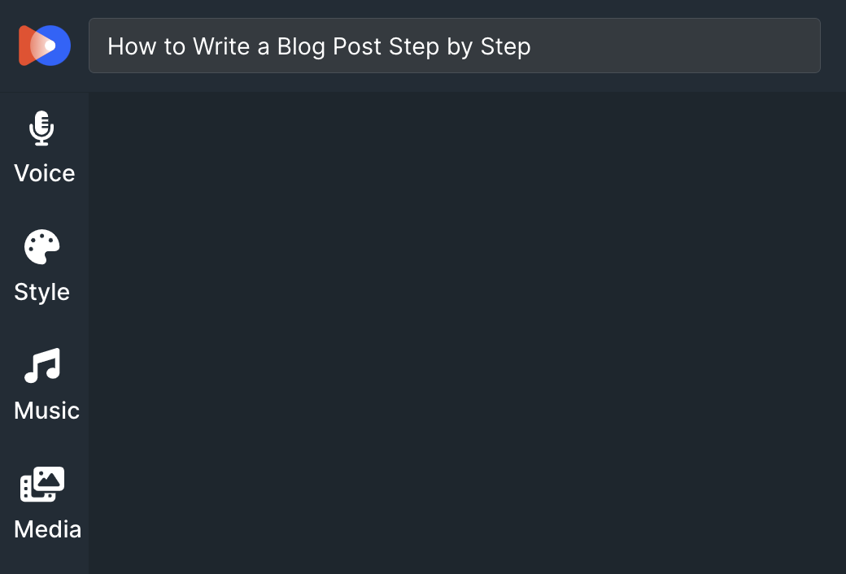Click the Music note icon

tap(41, 366)
